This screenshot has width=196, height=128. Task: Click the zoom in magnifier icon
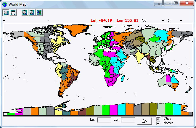(32, 13)
